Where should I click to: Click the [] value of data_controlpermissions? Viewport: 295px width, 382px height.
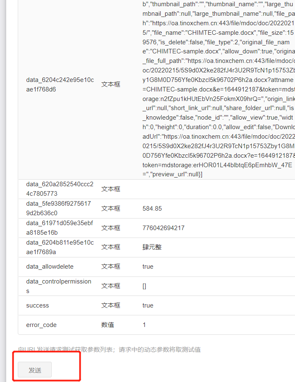coord(144,286)
